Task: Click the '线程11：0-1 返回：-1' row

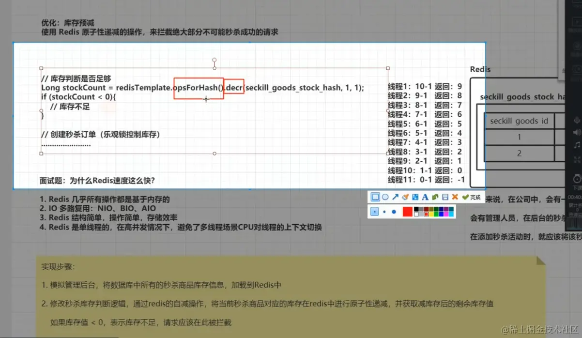Action: click(x=426, y=180)
